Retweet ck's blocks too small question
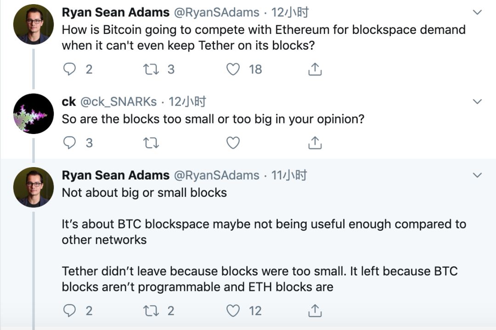The height and width of the screenshot is (330, 496). coord(151,143)
